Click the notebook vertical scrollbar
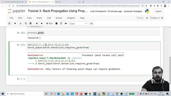171x96 pixels. [170, 70]
